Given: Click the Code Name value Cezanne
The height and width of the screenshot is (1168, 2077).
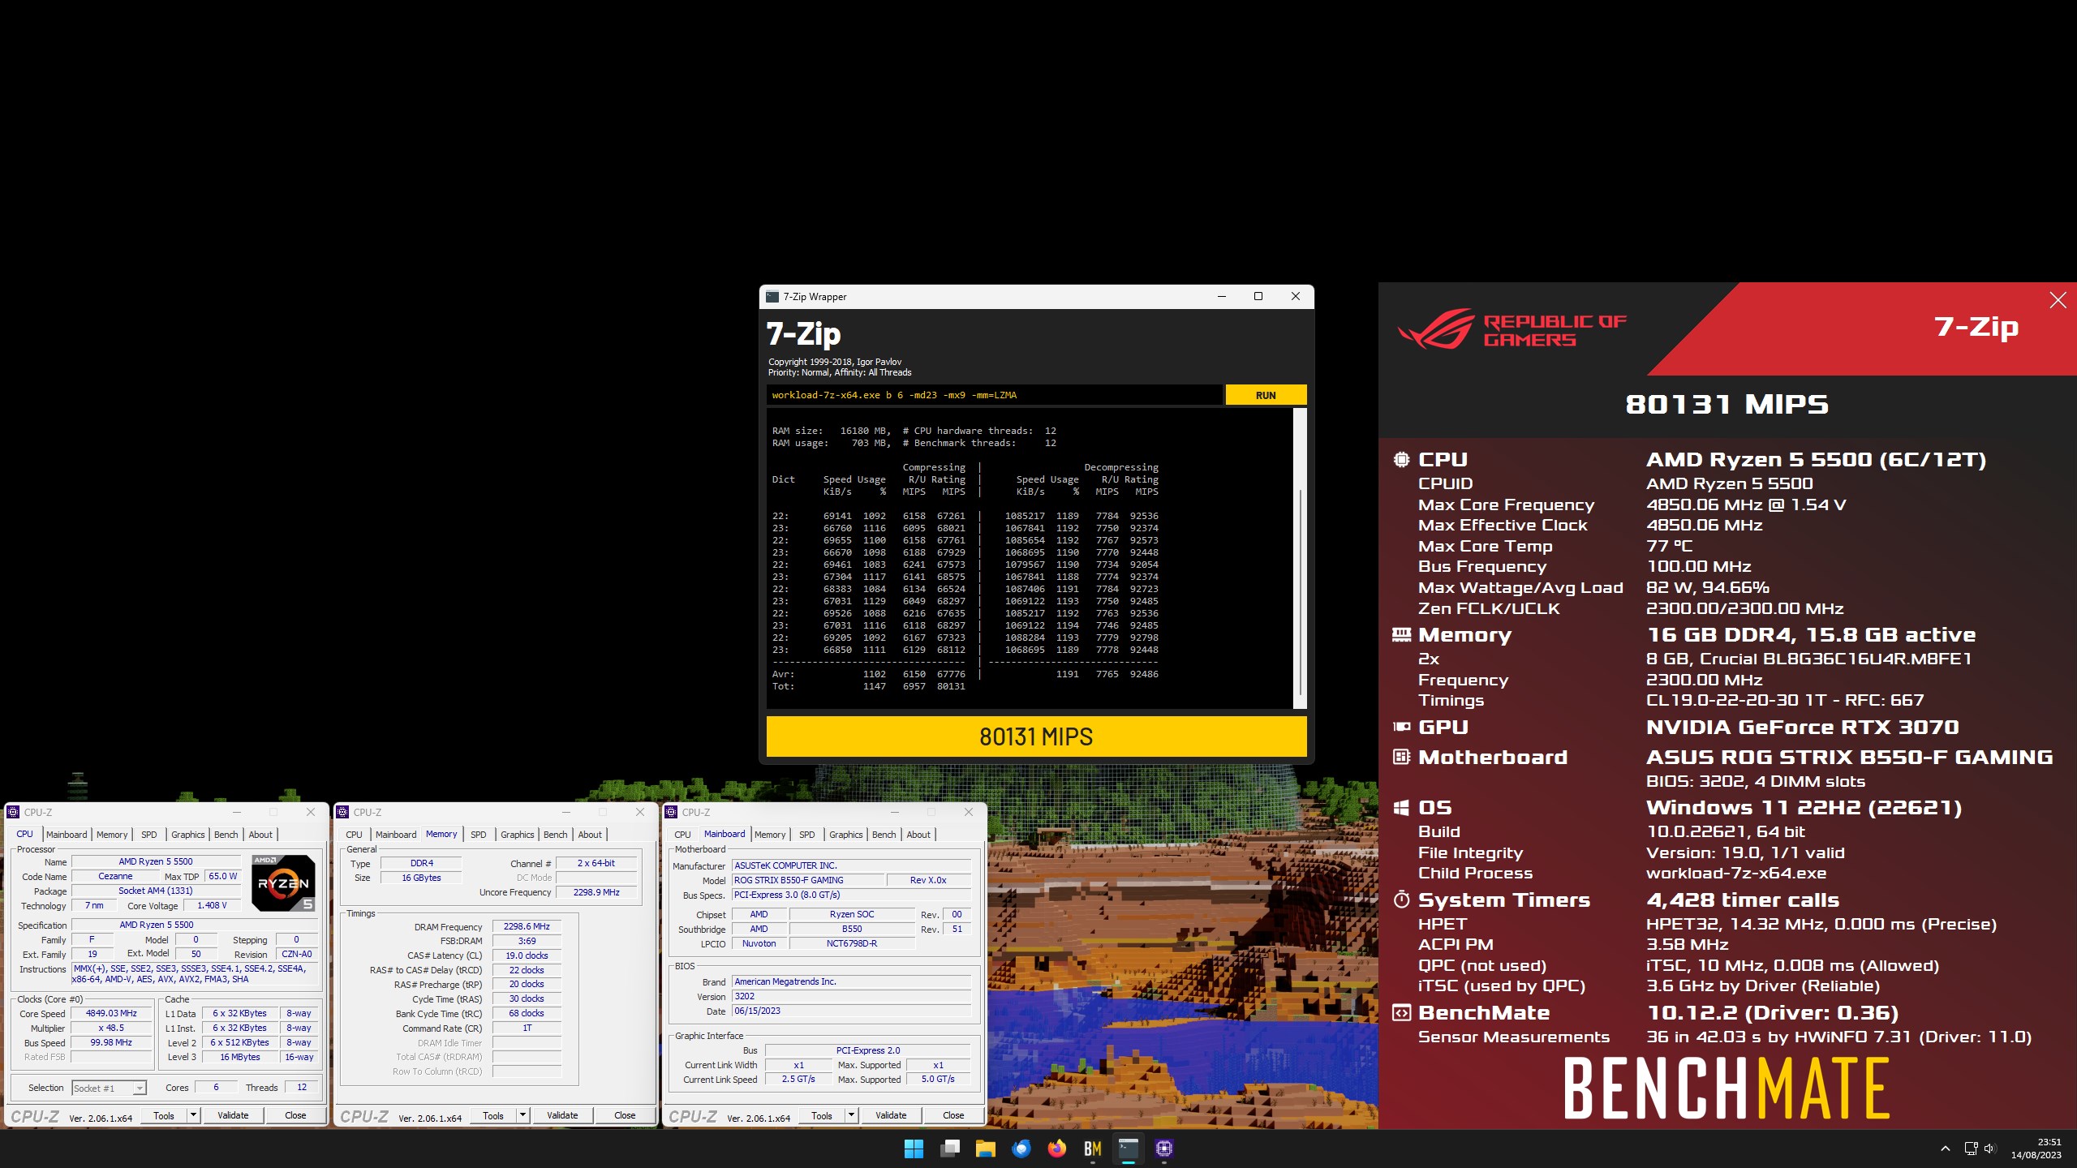Looking at the screenshot, I should [115, 877].
